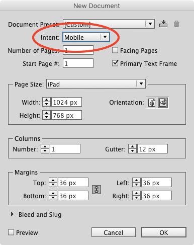Confirm with the OK button

[x=164, y=232]
